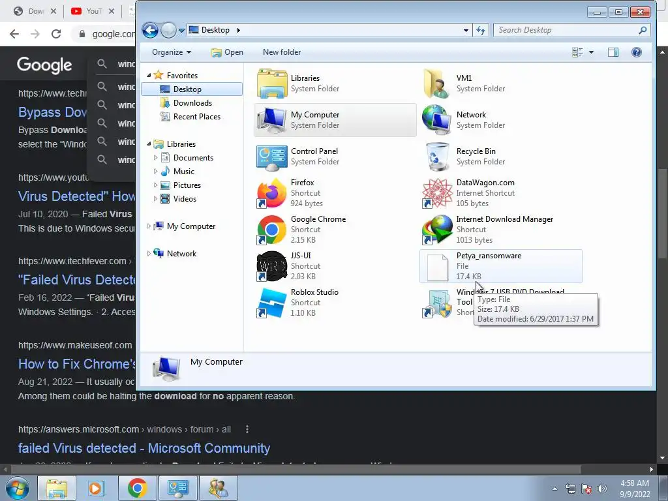Screen dimensions: 668x501
Task: Click the Explorer Back arrow button
Action: pos(150,30)
